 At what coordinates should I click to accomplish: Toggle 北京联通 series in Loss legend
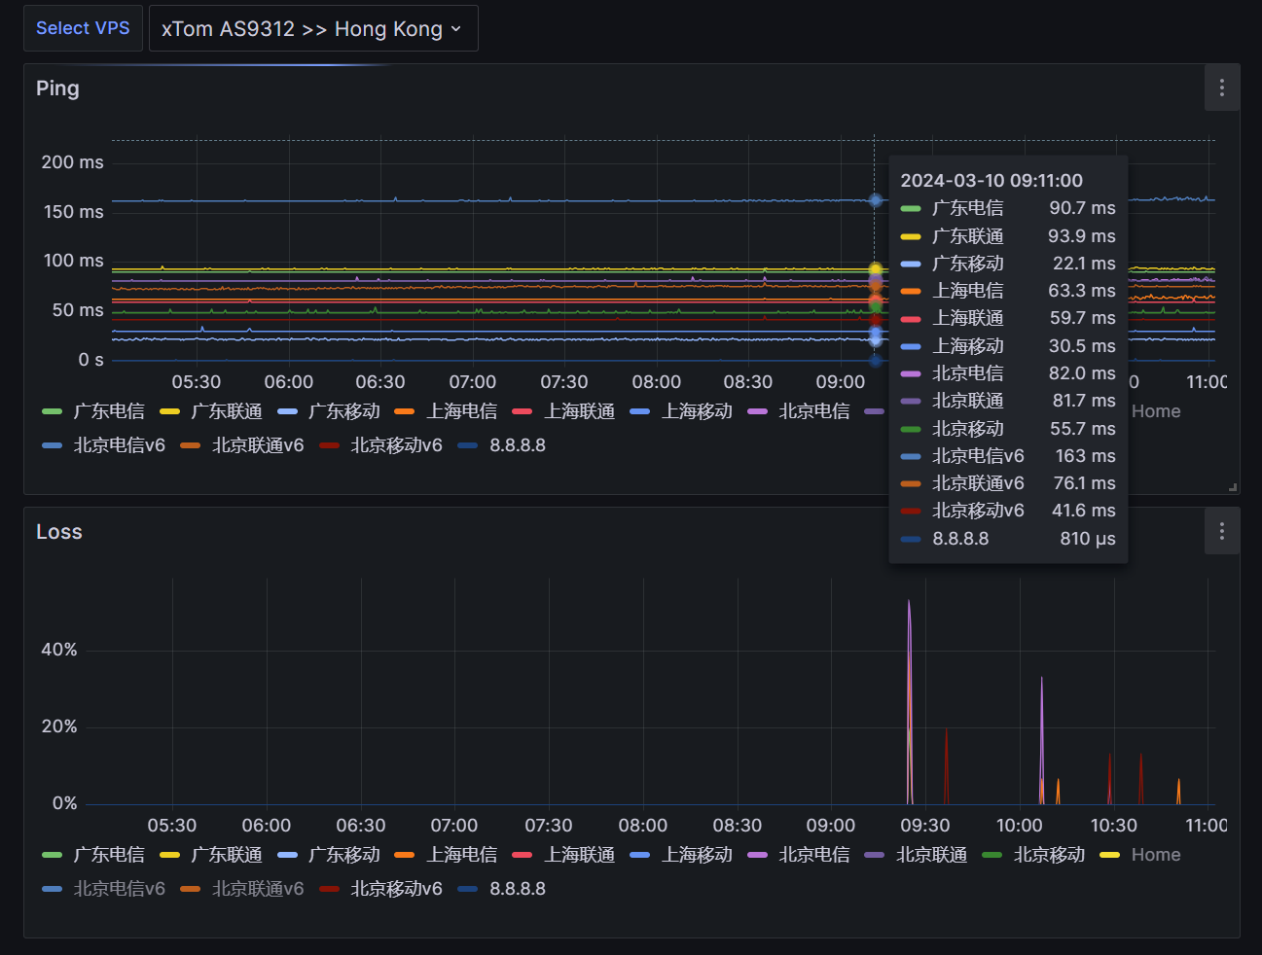click(x=932, y=855)
